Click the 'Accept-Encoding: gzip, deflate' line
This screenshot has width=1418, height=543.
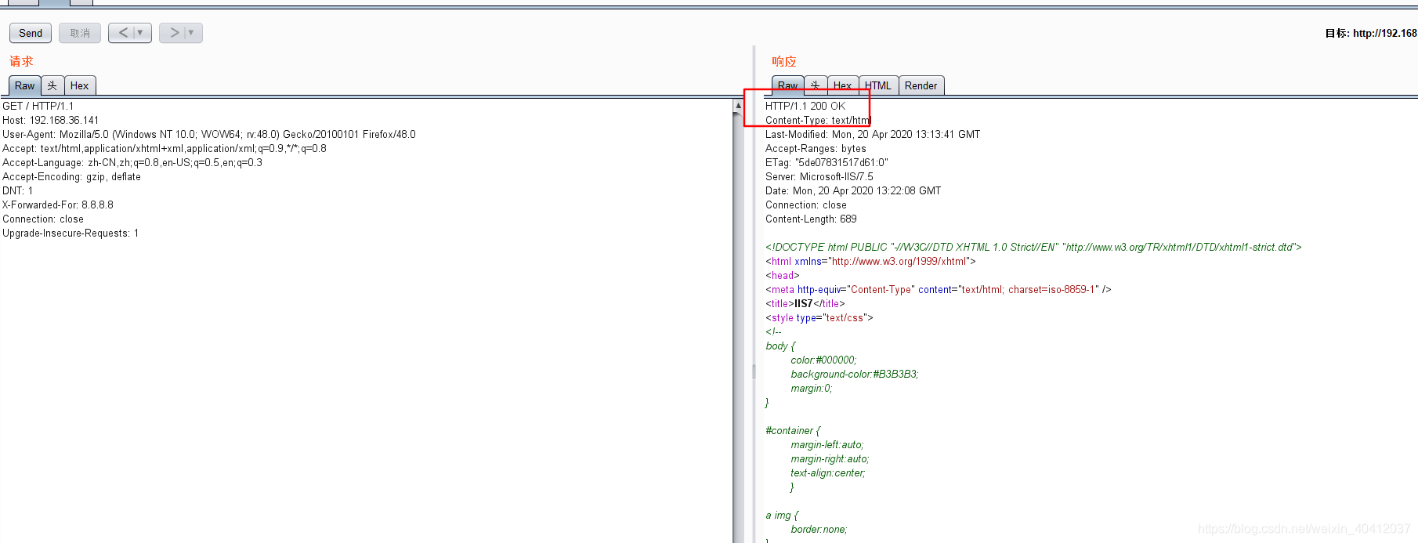(x=72, y=176)
